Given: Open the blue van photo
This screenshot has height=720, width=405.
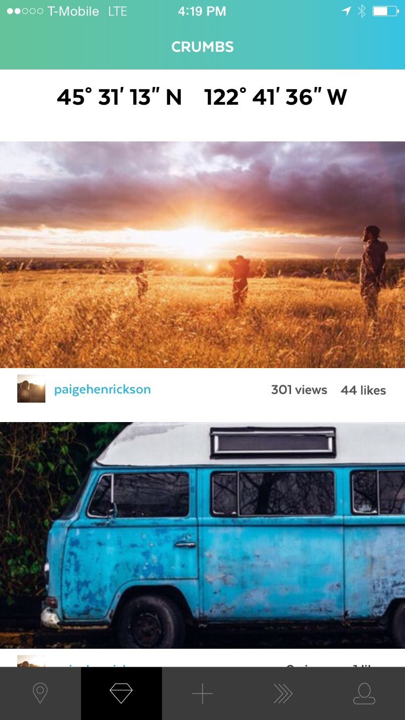Looking at the screenshot, I should [x=202, y=535].
